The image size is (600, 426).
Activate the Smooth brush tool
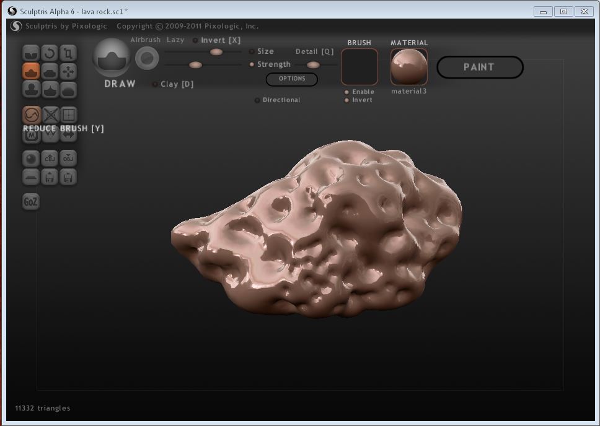pos(68,90)
